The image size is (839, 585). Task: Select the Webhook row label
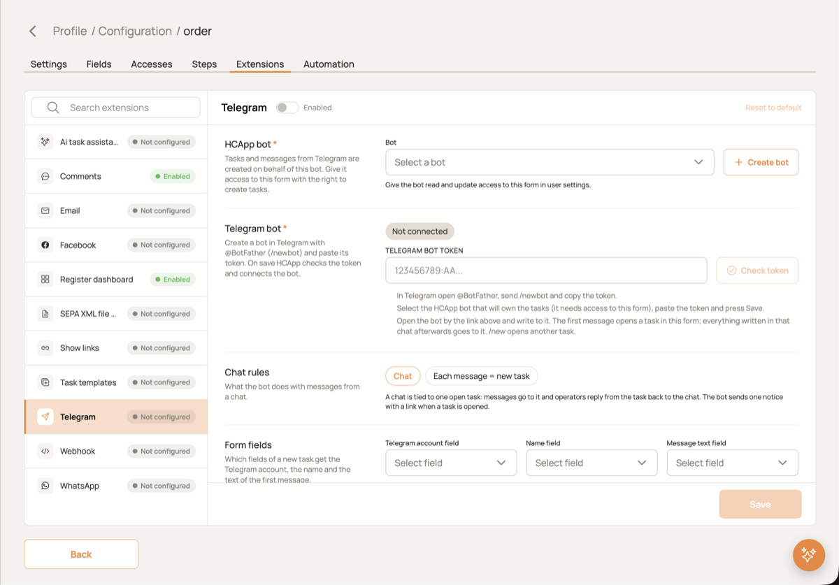[78, 451]
